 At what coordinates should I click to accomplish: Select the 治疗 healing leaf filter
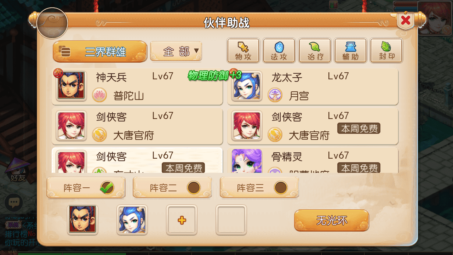(315, 51)
